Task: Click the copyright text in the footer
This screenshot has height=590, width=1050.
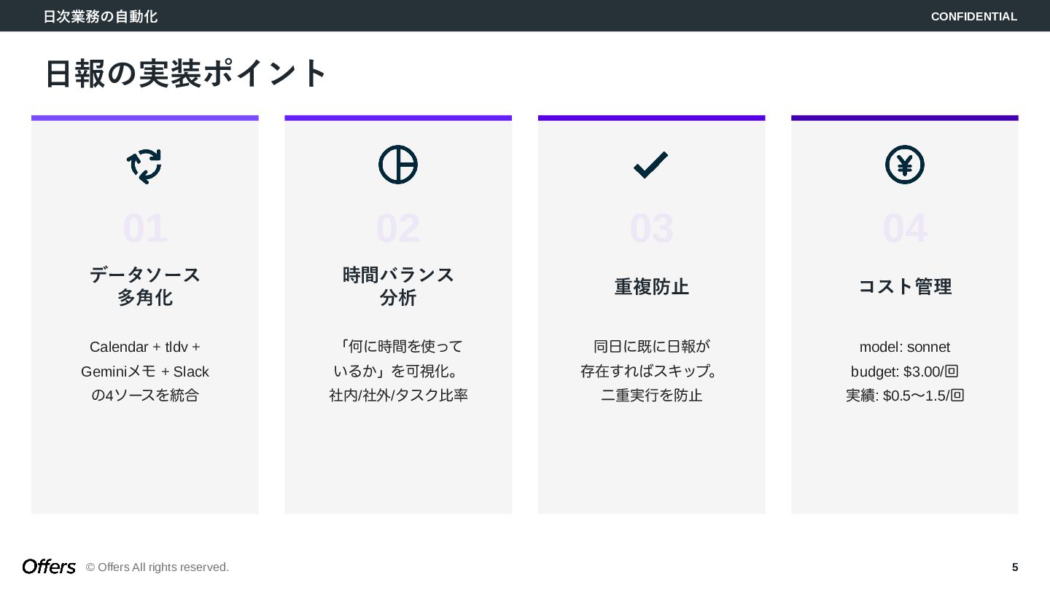Action: [157, 567]
